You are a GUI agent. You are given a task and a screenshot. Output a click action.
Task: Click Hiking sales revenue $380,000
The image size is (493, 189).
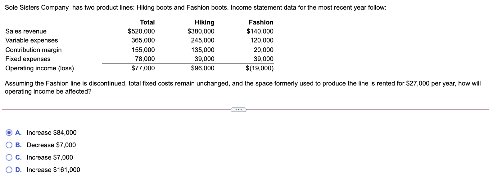pos(201,31)
